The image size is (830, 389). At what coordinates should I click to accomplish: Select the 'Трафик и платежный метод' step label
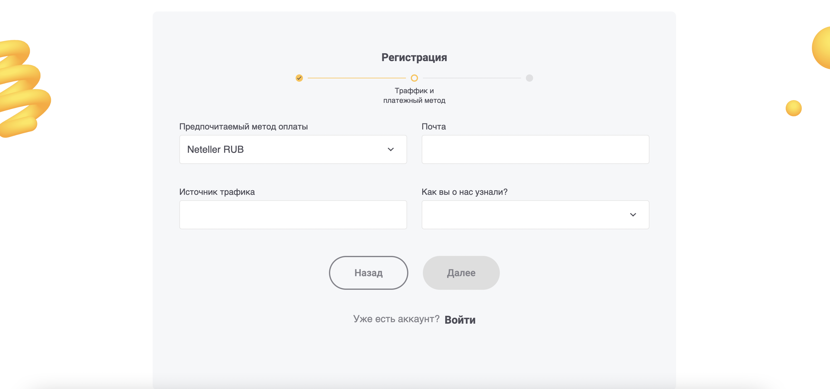pos(414,96)
